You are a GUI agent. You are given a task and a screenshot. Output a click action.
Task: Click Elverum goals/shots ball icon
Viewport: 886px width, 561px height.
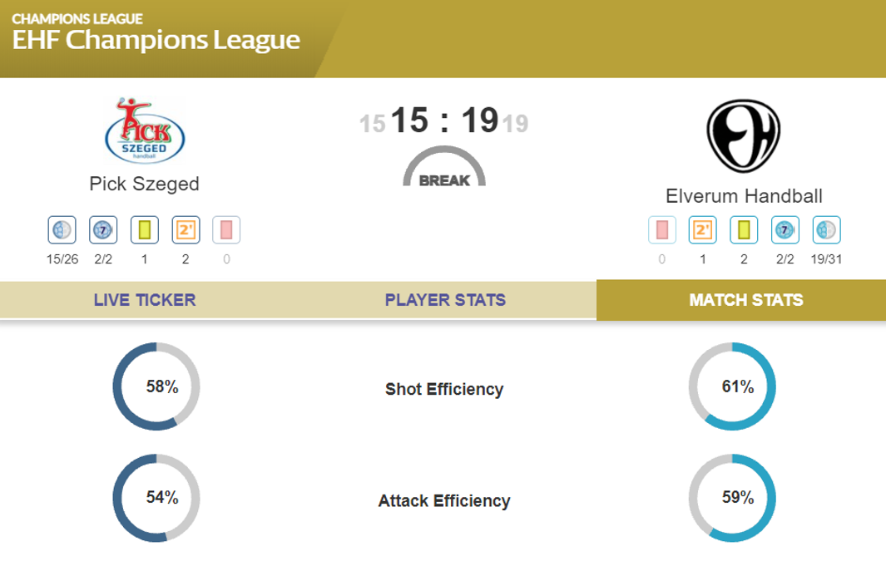[826, 229]
